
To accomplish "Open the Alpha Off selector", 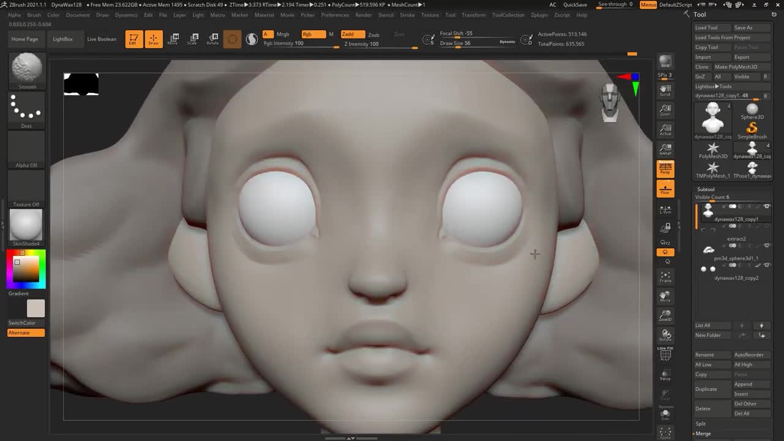I will tap(26, 149).
